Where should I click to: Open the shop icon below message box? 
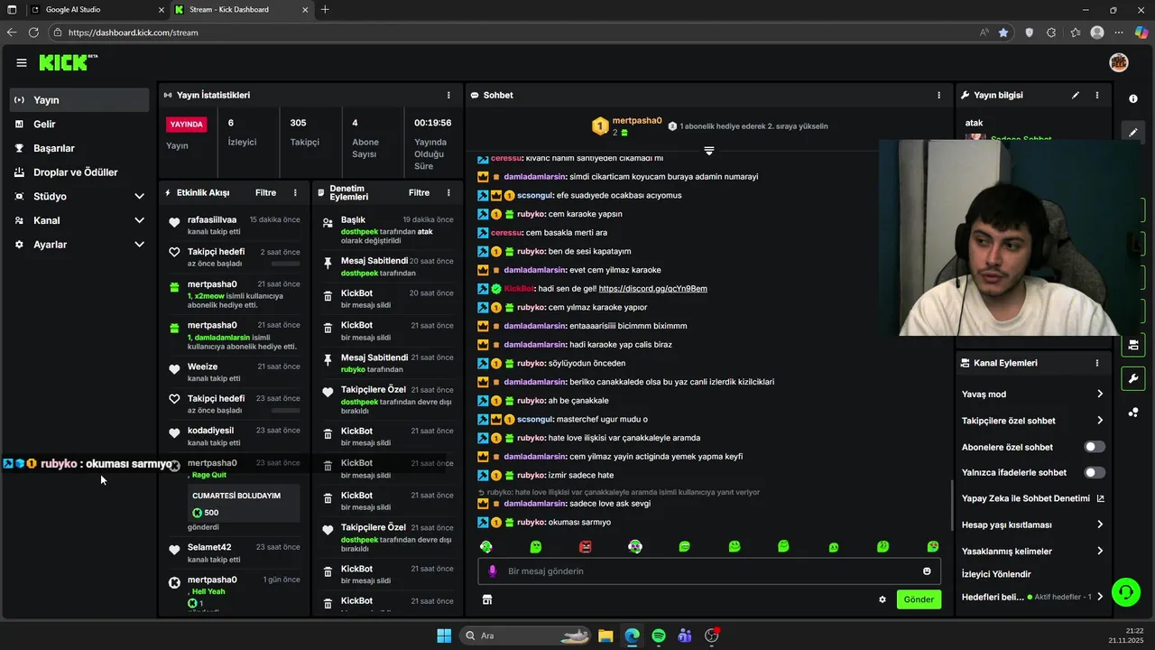(487, 599)
